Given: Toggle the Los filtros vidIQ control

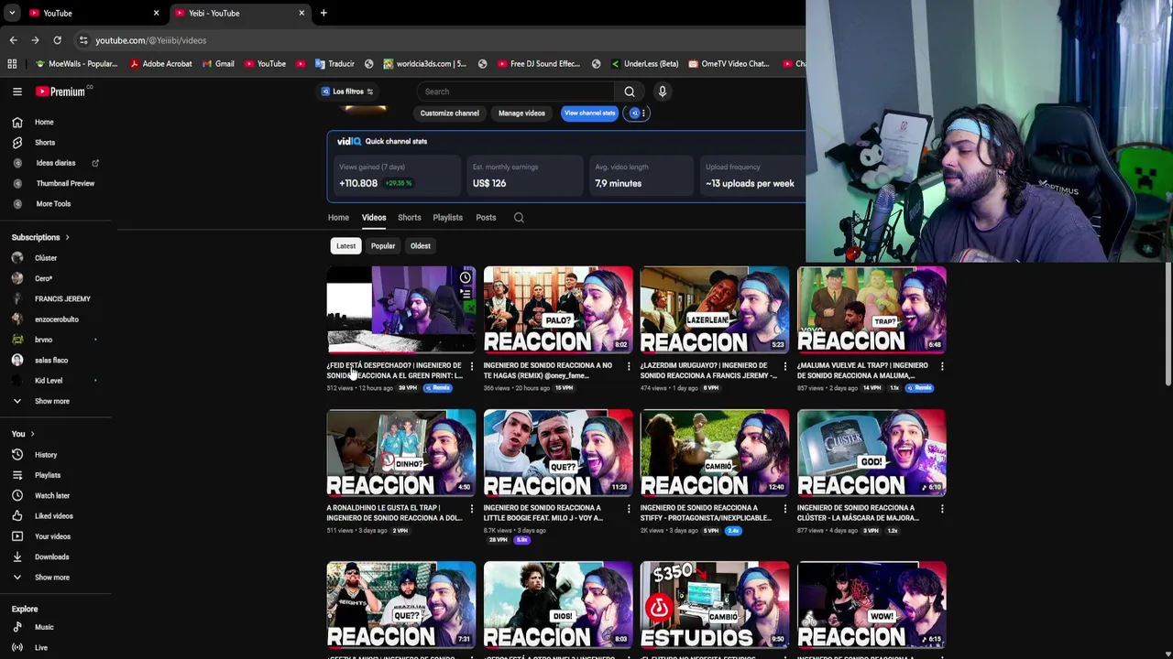Looking at the screenshot, I should (x=346, y=92).
